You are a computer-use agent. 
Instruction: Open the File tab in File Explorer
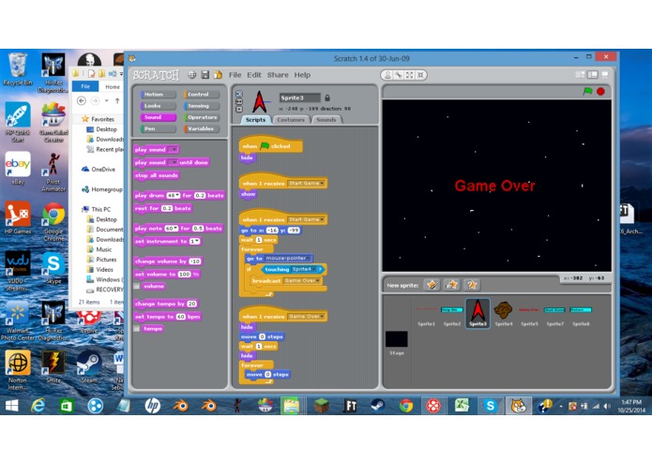(85, 86)
